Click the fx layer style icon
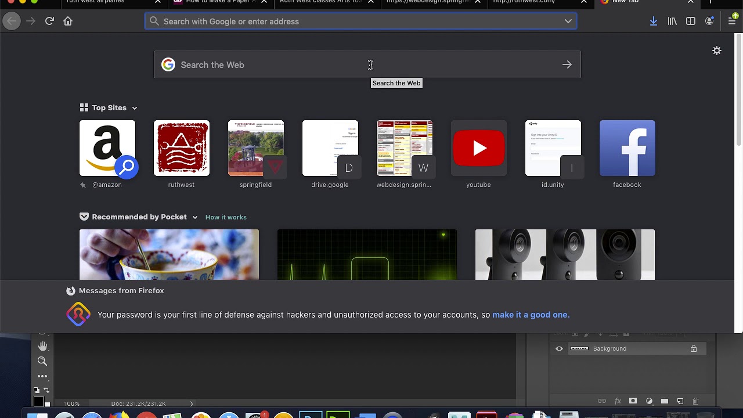 [618, 401]
